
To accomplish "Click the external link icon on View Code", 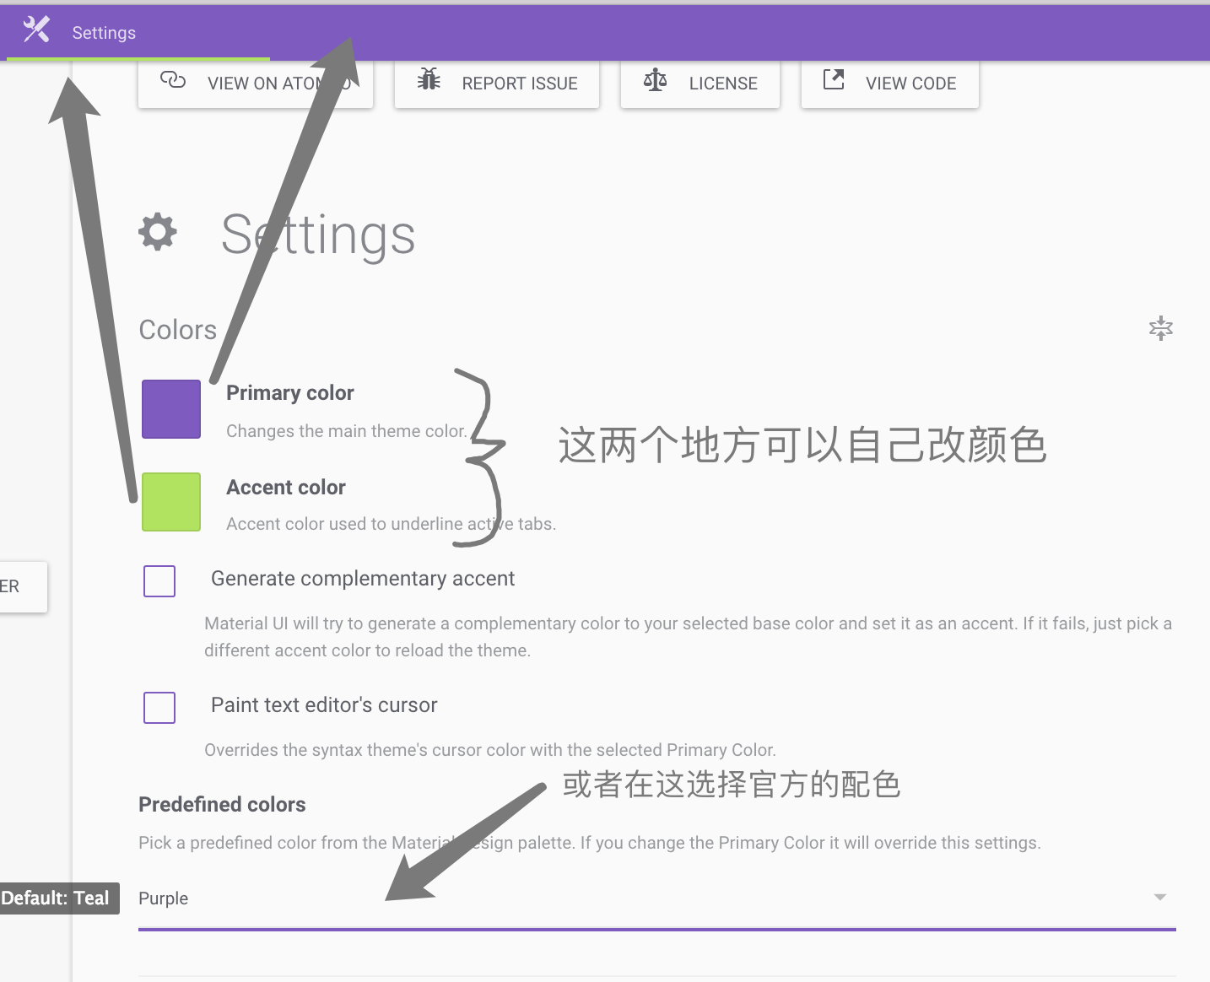I will click(834, 80).
